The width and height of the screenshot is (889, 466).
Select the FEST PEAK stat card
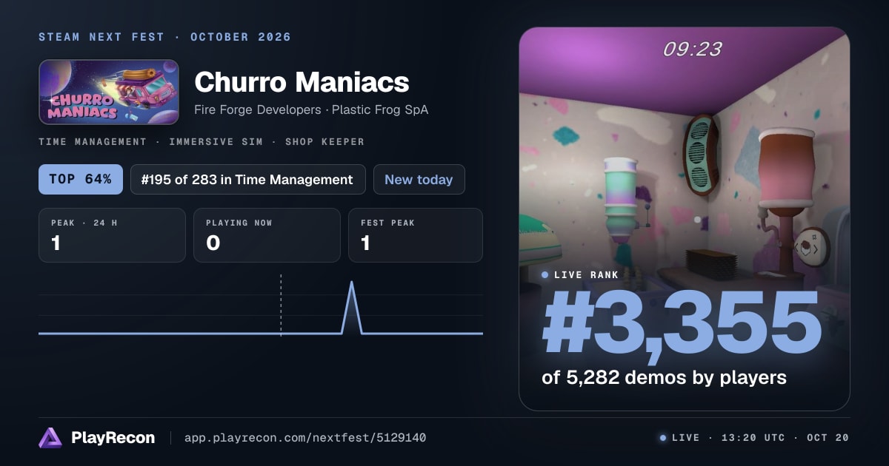[x=416, y=235]
